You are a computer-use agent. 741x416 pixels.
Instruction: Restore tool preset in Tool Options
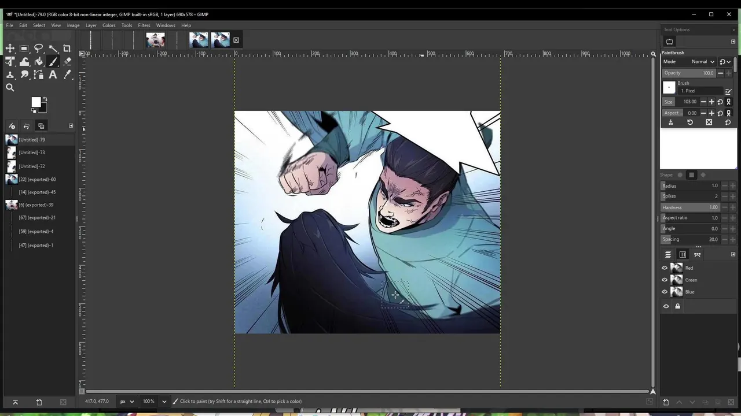pyautogui.click(x=690, y=122)
